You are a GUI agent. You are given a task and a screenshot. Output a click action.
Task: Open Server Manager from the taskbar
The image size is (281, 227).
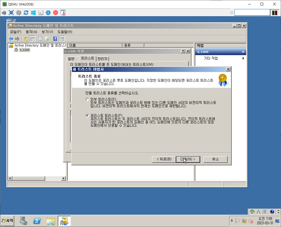[x=24, y=221]
